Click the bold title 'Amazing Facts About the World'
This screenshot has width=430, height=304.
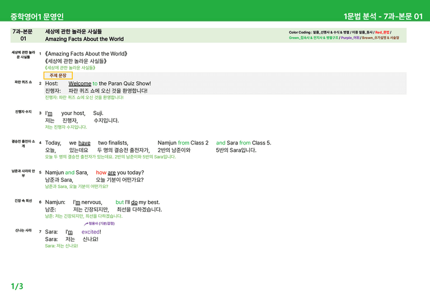tap(84, 39)
